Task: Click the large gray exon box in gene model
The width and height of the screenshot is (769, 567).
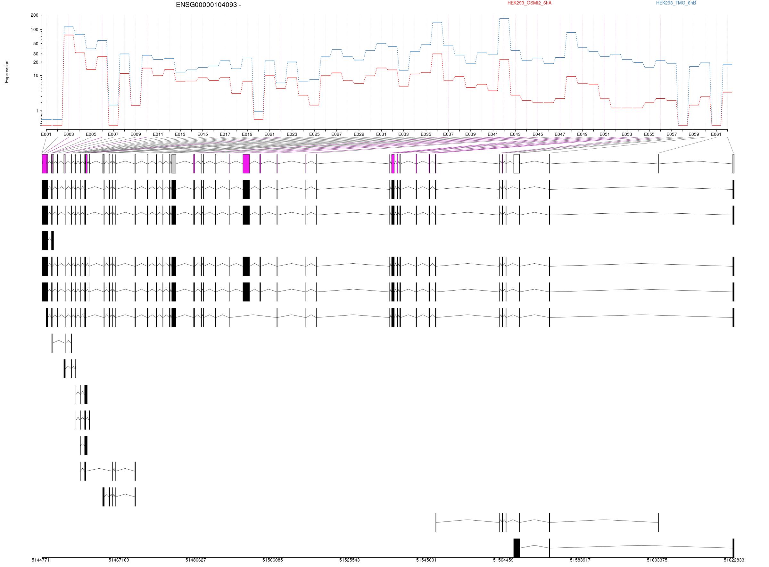Action: (x=174, y=164)
